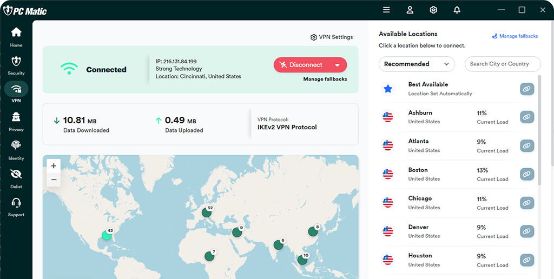Select the map cluster marked 8
Viewport: 554px width, 279px height.
click(x=313, y=231)
